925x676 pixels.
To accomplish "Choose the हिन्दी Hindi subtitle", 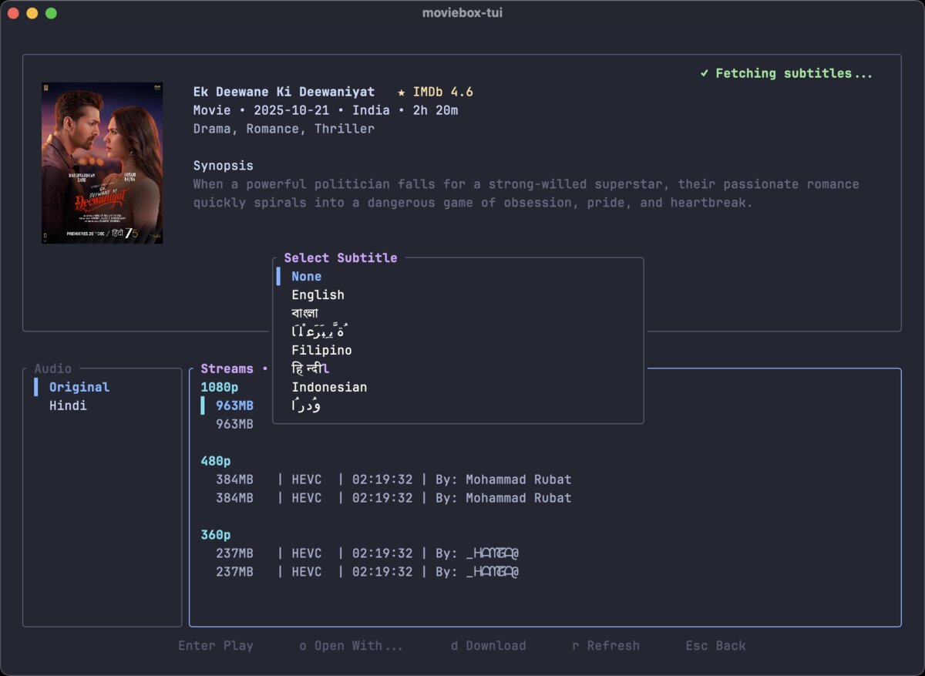I will [310, 368].
